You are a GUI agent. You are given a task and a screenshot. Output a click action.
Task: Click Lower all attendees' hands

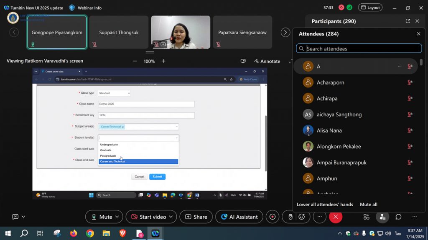325,205
